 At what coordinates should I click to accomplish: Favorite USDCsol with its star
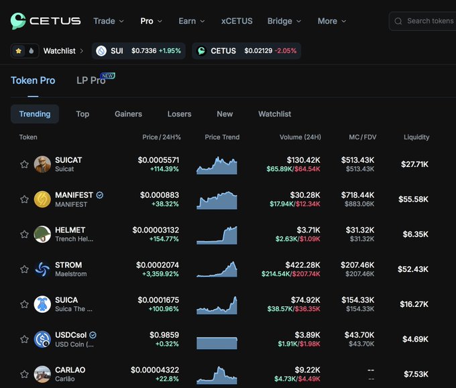click(24, 339)
